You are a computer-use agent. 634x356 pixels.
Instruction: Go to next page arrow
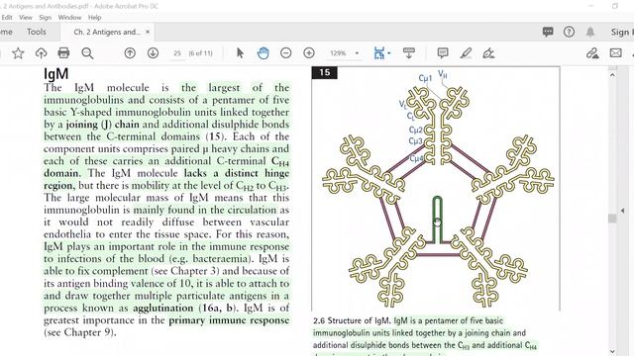[153, 52]
